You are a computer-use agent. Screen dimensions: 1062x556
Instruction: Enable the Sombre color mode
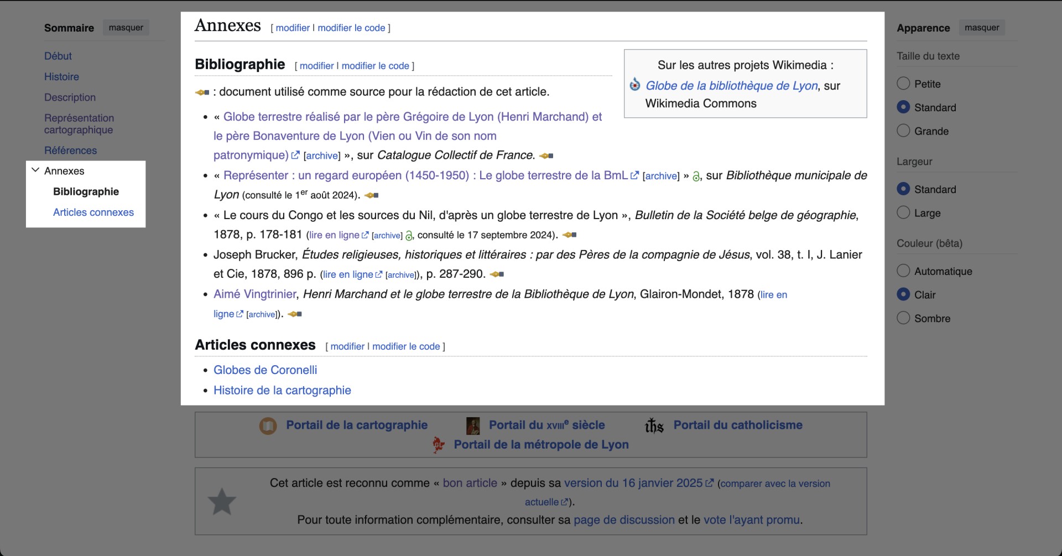[x=903, y=318]
